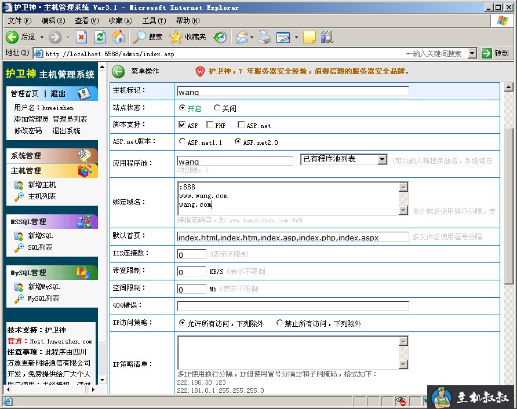Click the 护卫神 red shield logo
Screen dimensions: 517x409
click(x=200, y=71)
